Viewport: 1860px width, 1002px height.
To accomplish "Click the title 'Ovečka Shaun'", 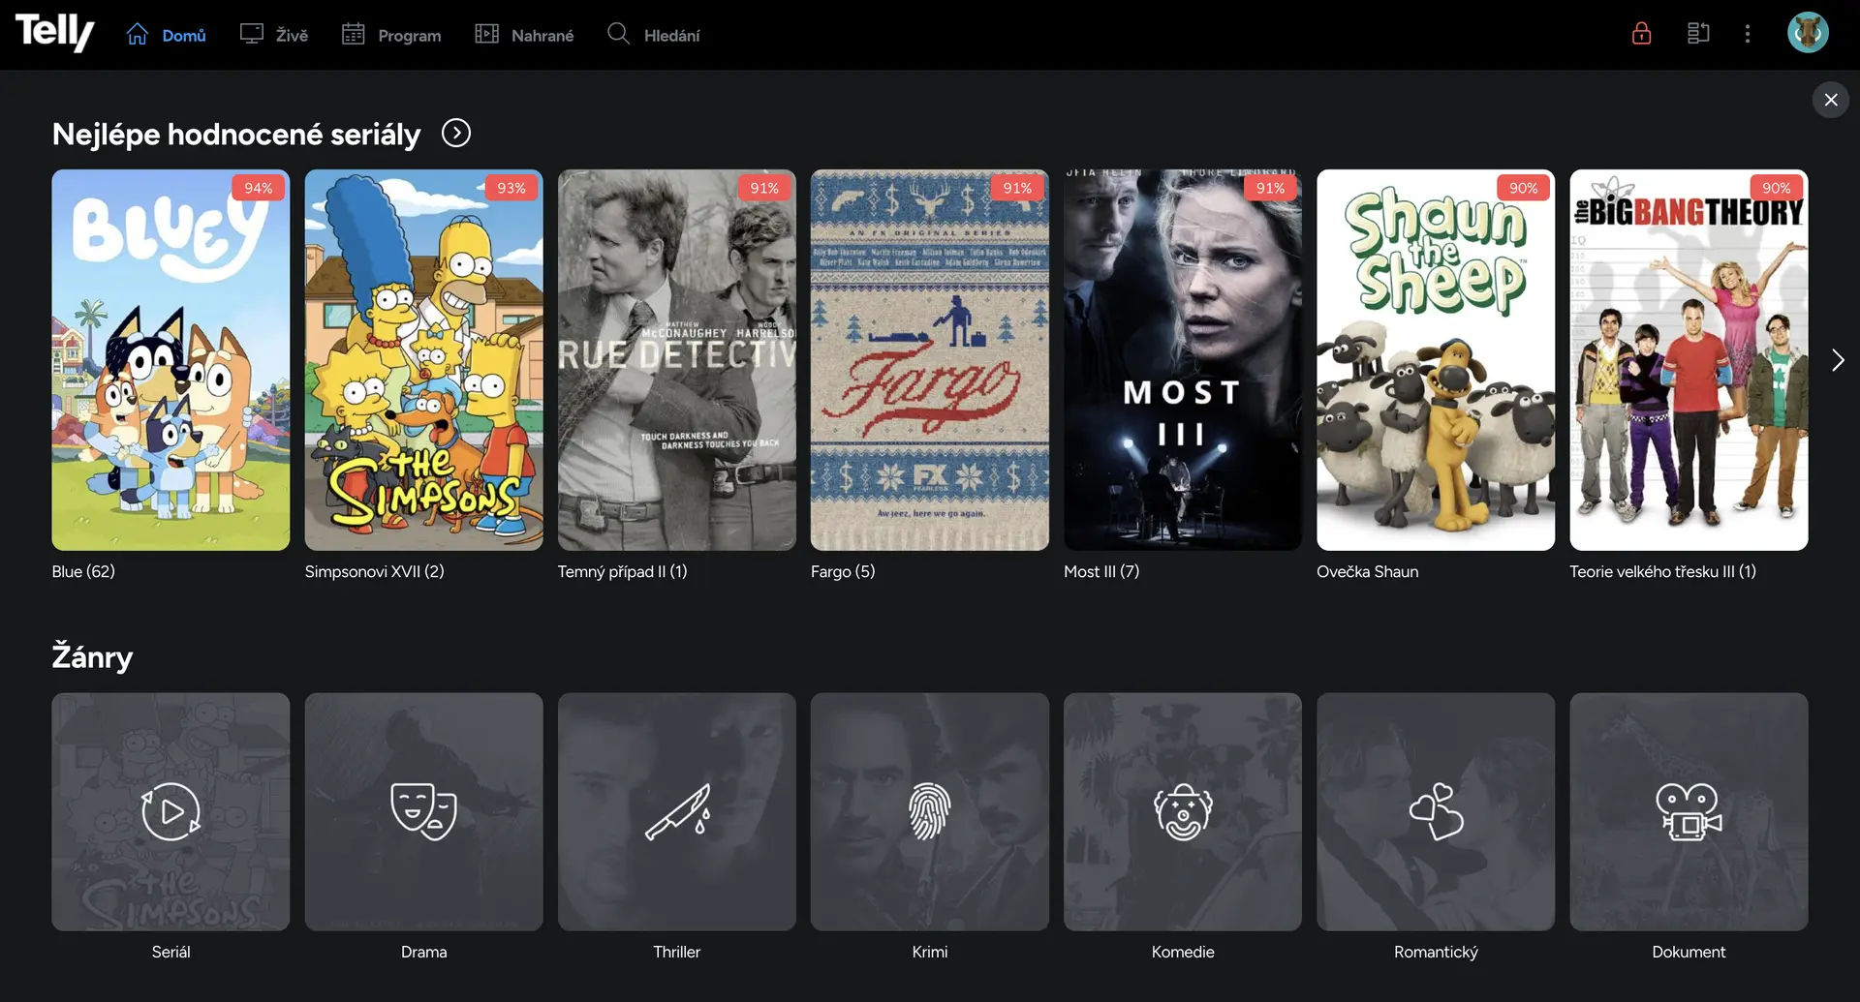I will coord(1367,571).
